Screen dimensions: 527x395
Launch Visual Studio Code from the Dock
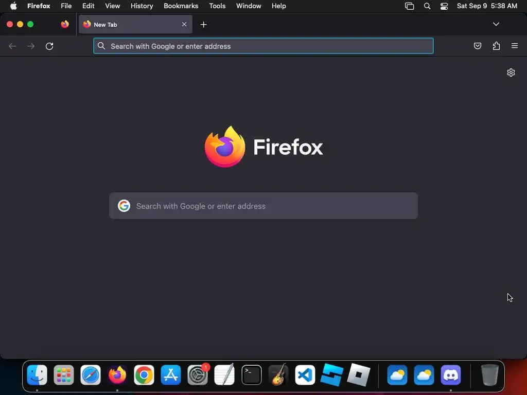[x=305, y=375]
